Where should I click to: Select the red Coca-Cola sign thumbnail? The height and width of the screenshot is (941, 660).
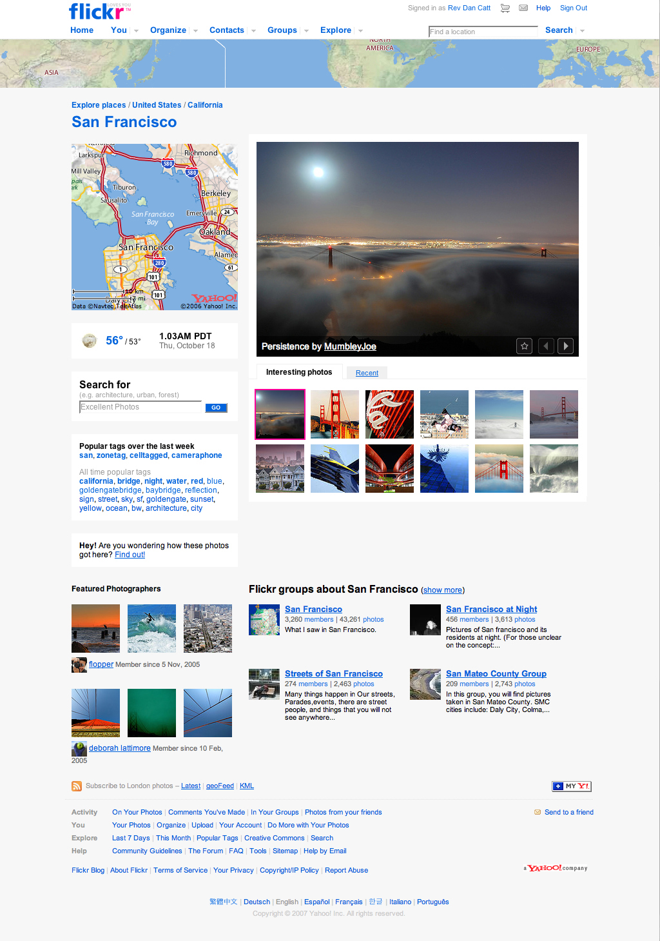(389, 414)
